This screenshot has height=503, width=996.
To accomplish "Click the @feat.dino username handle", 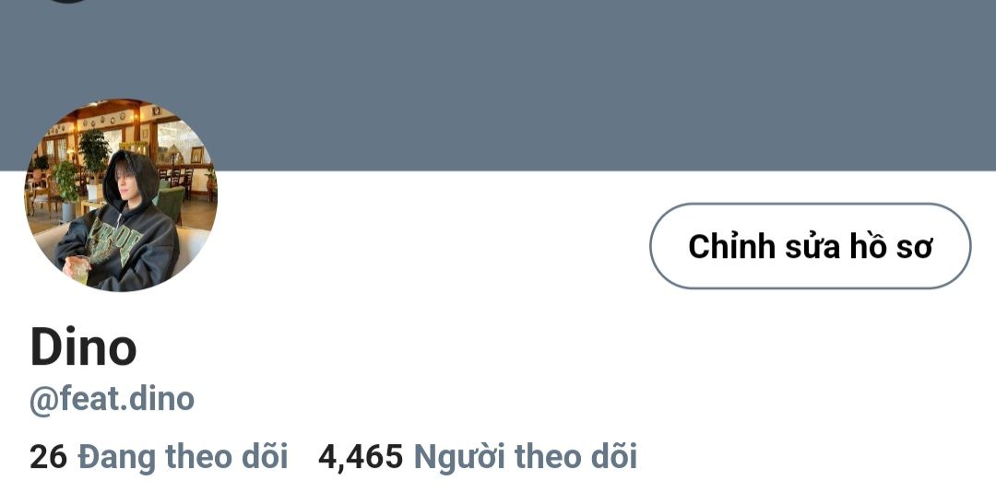I will tap(112, 400).
